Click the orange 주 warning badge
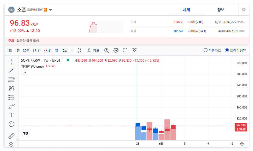 click(x=45, y=10)
